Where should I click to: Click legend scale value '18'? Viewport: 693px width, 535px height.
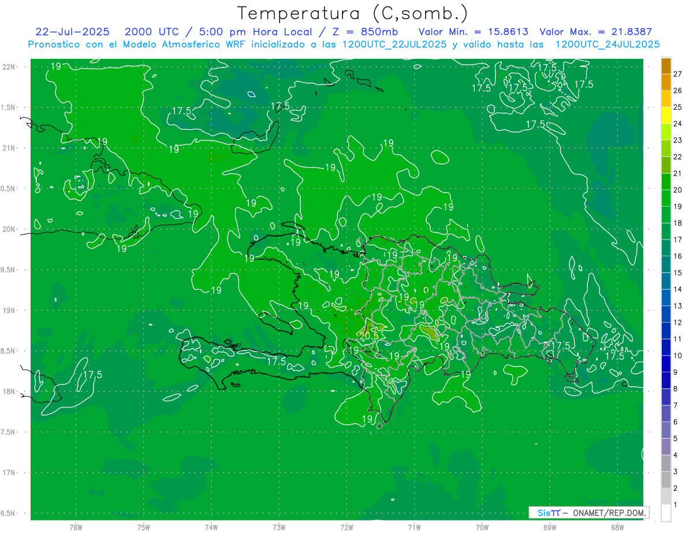(x=677, y=223)
